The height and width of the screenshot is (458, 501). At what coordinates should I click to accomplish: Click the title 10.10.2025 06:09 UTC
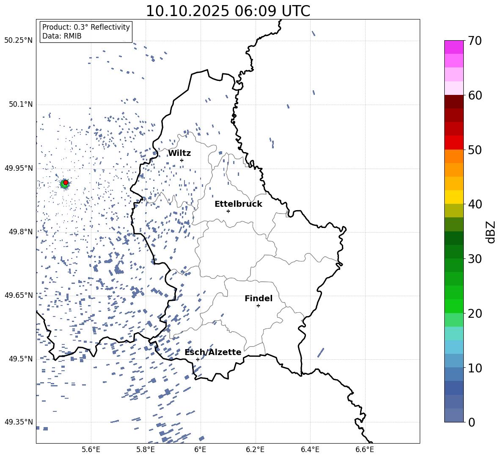pyautogui.click(x=228, y=11)
